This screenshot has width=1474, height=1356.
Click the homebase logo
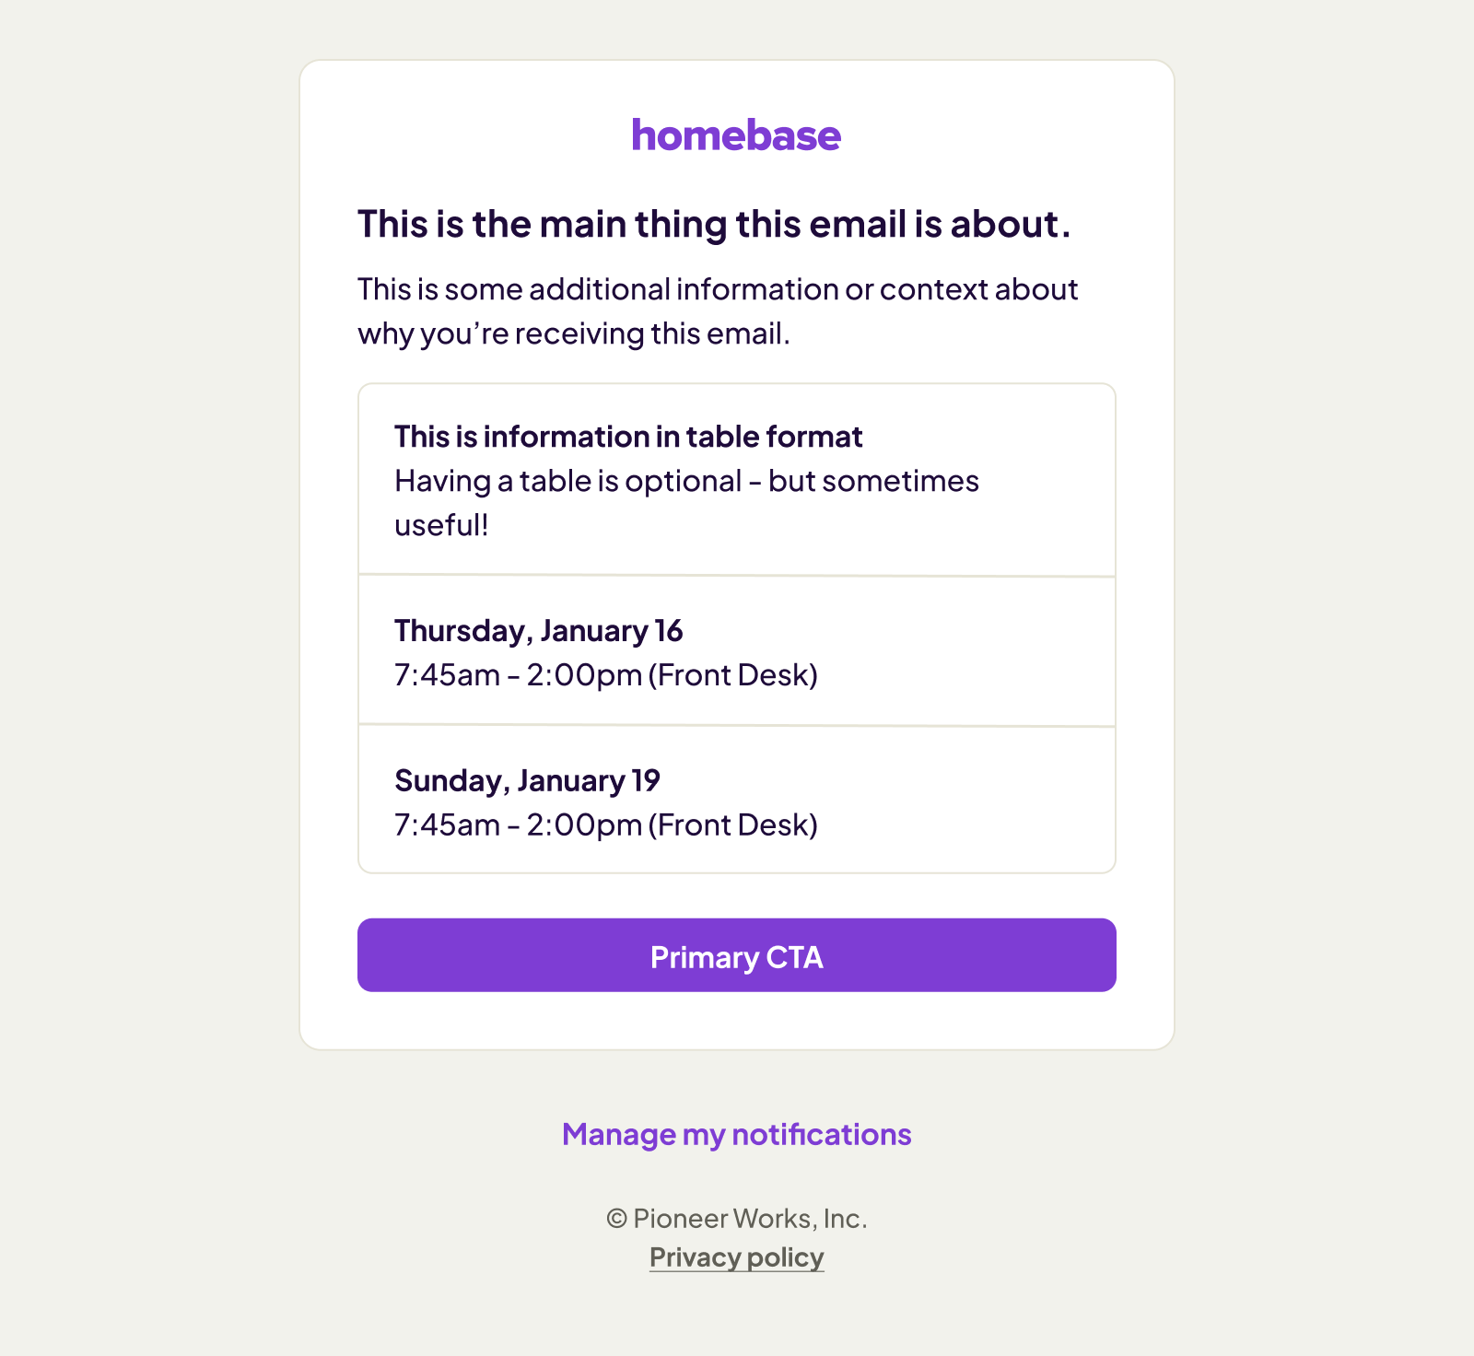[x=736, y=135]
